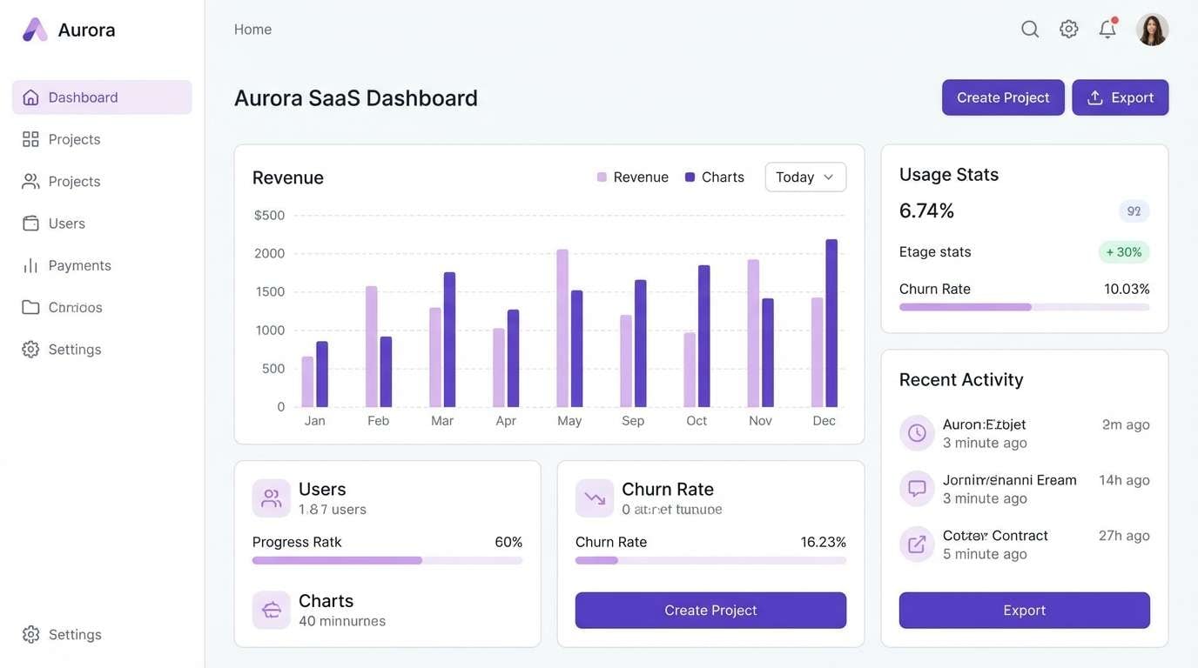Click the Aurora logo at top left
This screenshot has width=1198, height=668.
coord(33,28)
